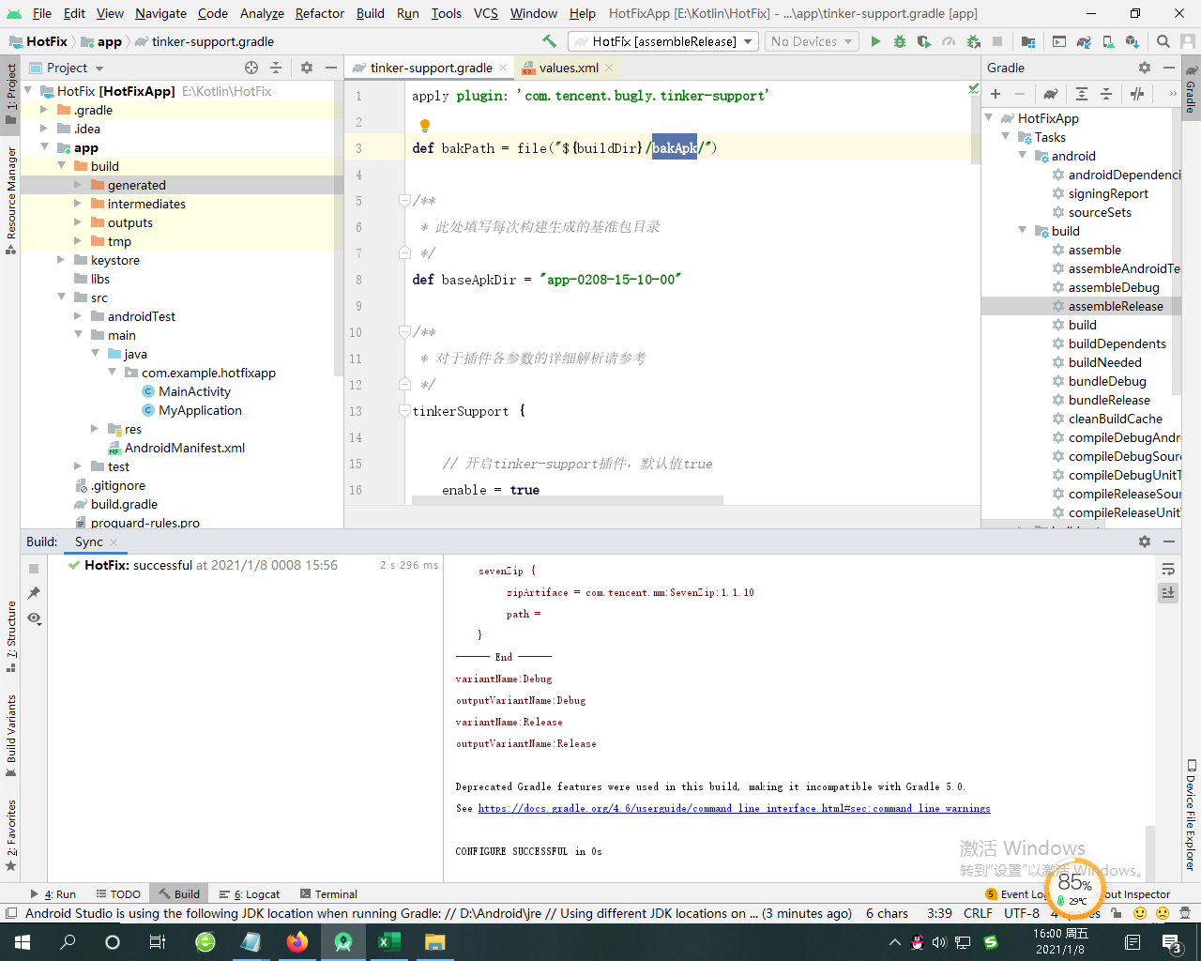Open the Event Log
Viewport: 1201px width, 961px height.
[x=1017, y=894]
